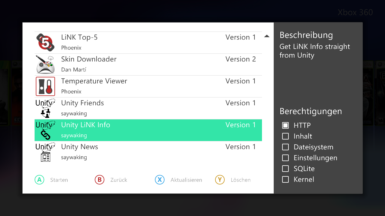Toggle the HTTP permission checkbox
This screenshot has height=216, width=385.
point(285,125)
